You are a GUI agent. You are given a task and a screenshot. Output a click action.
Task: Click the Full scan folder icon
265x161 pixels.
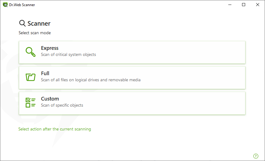(x=30, y=77)
